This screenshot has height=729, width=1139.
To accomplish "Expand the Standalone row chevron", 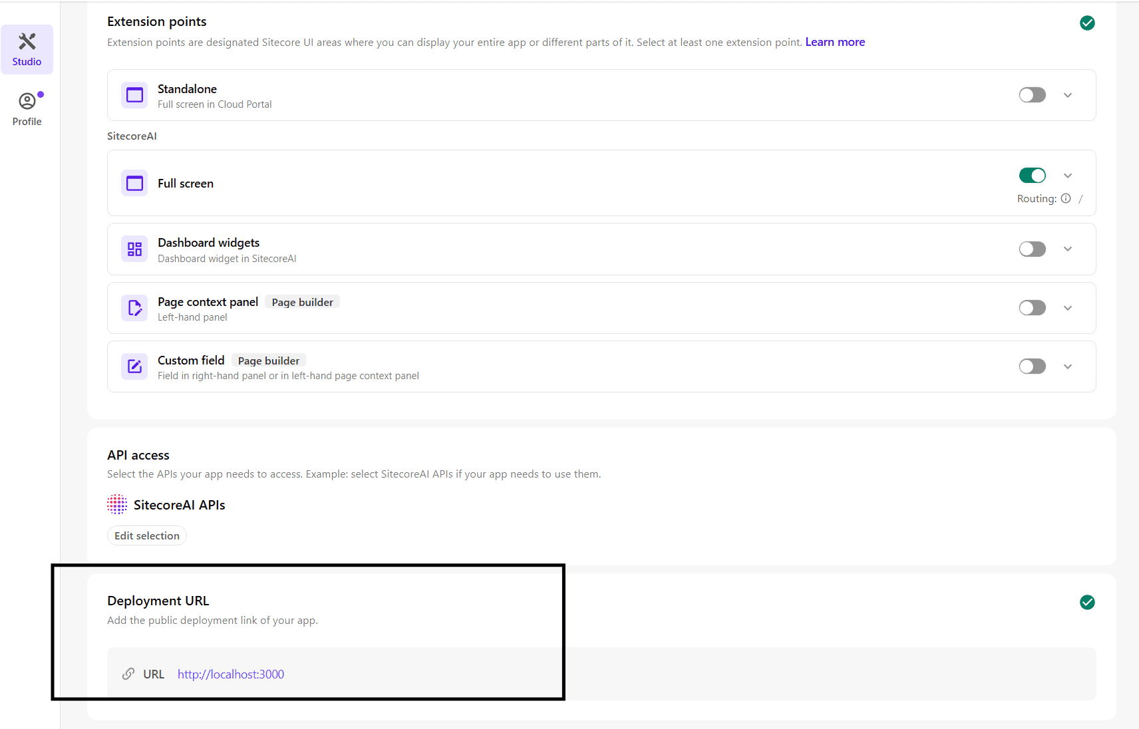I will click(1068, 95).
